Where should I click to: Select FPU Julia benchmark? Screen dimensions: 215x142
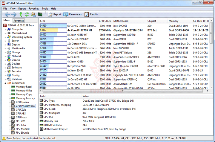pyautogui.click(x=21, y=125)
